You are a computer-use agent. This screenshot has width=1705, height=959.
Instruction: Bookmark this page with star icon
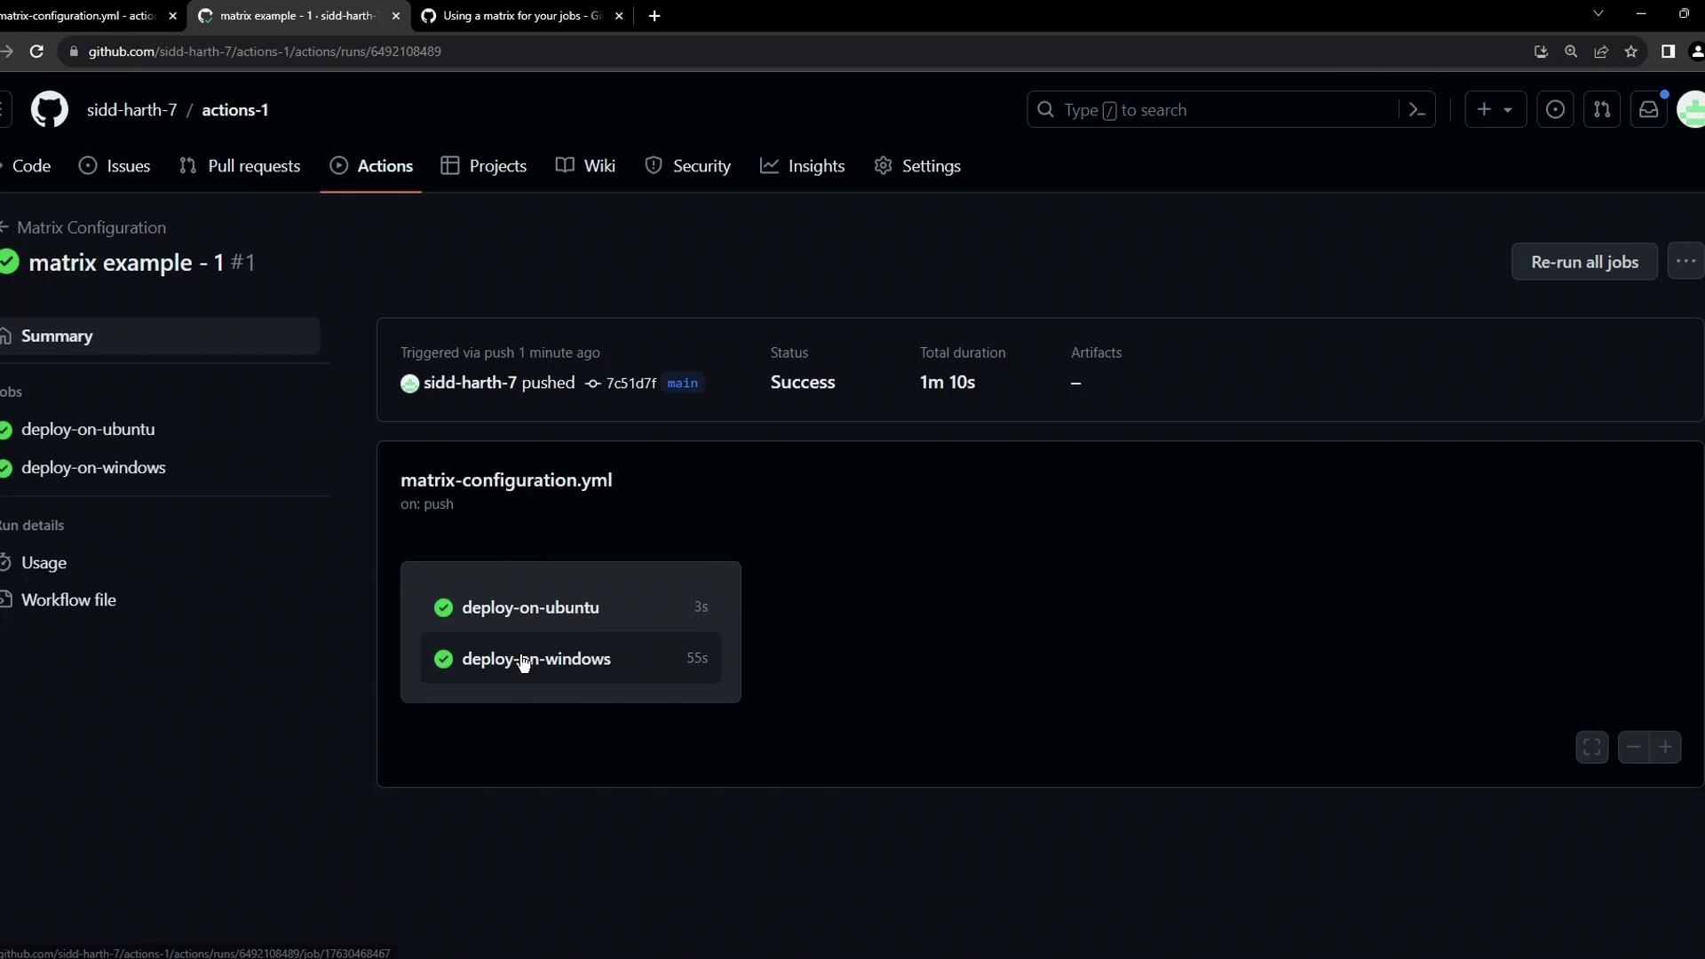click(1631, 52)
